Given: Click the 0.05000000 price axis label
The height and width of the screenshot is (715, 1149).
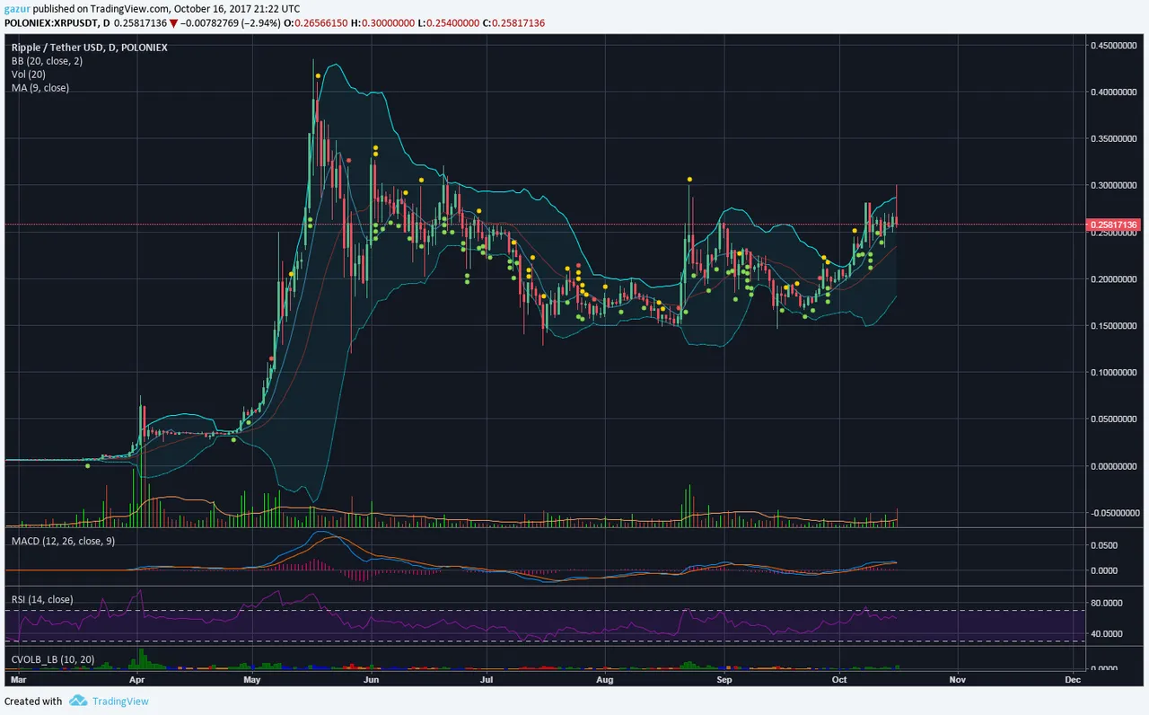Looking at the screenshot, I should (x=1116, y=419).
